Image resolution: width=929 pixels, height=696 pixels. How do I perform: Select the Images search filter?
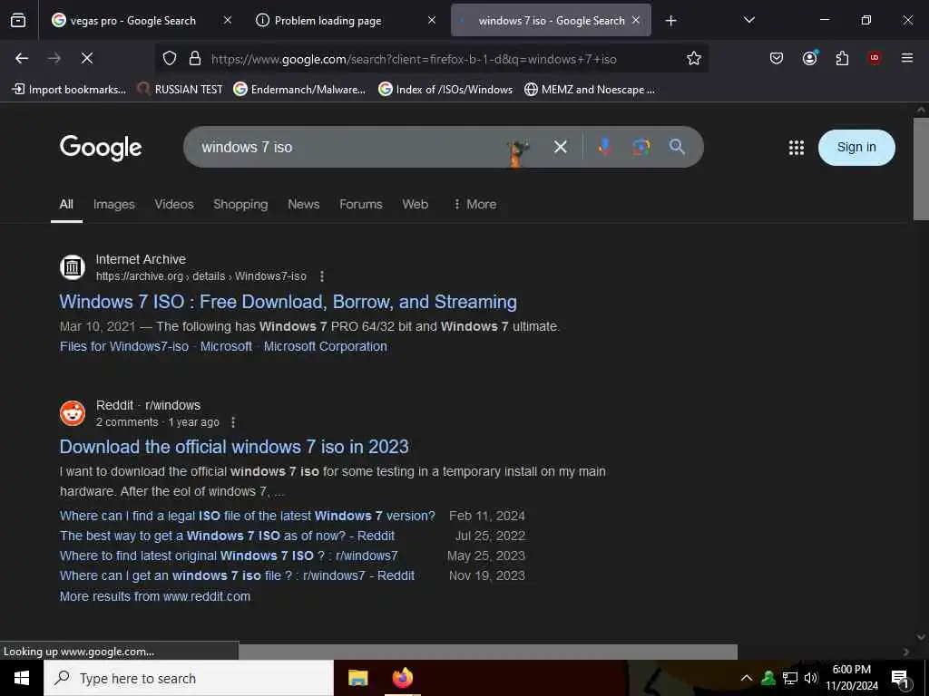(x=113, y=204)
